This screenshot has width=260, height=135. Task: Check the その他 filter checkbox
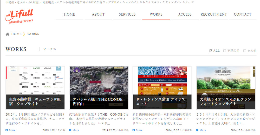coord(245,51)
